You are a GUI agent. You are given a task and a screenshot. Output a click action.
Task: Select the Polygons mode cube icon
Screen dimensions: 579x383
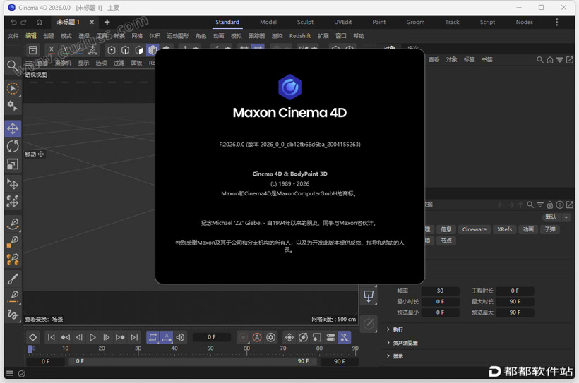click(139, 50)
